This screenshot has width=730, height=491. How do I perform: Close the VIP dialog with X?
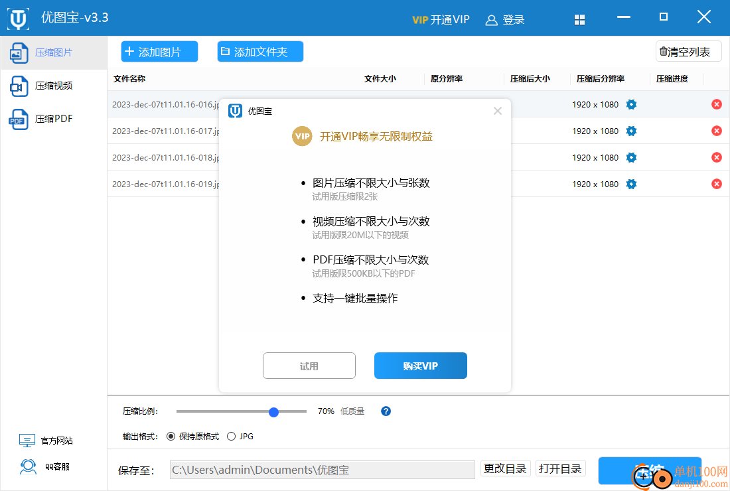tap(498, 111)
